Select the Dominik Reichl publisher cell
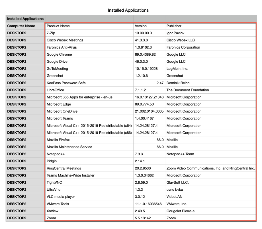This screenshot has width=262, height=229. [x=210, y=83]
